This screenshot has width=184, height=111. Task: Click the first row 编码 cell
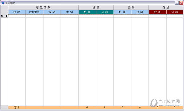(52, 16)
